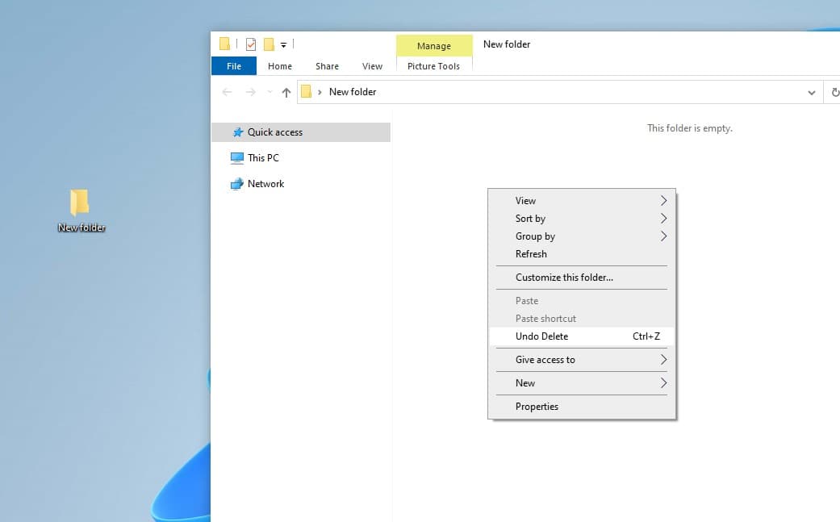
Task: Open the address bar dropdown chevron
Action: pos(813,91)
